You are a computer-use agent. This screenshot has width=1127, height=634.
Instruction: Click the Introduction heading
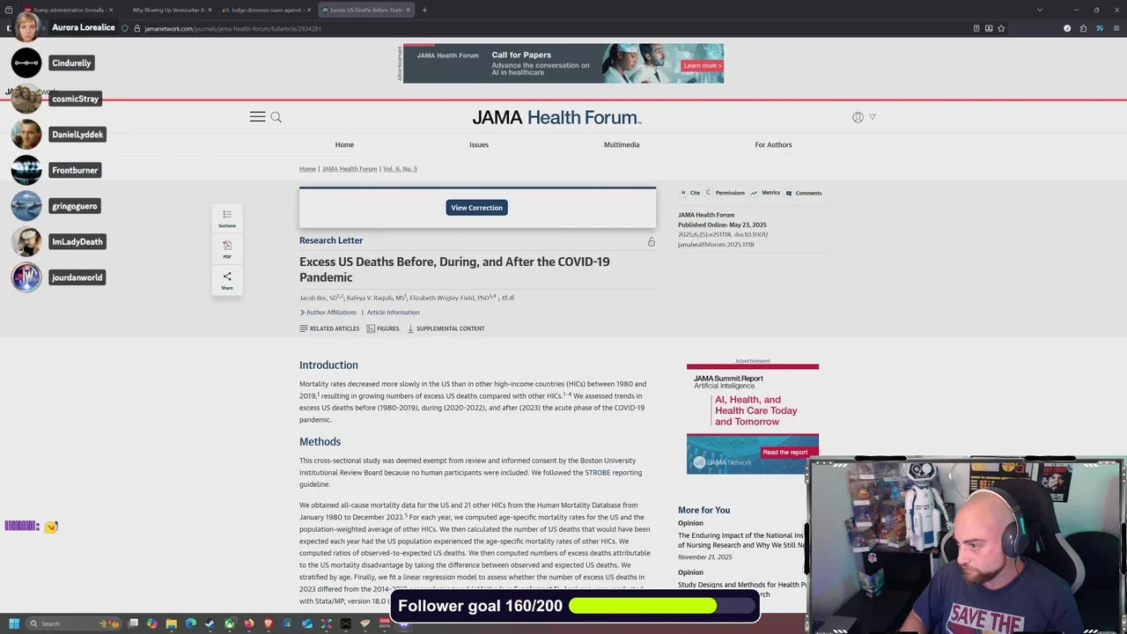[328, 365]
